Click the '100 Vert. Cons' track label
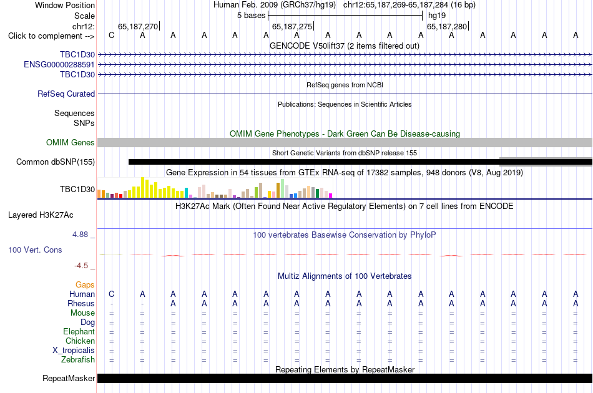593x393 pixels. click(35, 250)
